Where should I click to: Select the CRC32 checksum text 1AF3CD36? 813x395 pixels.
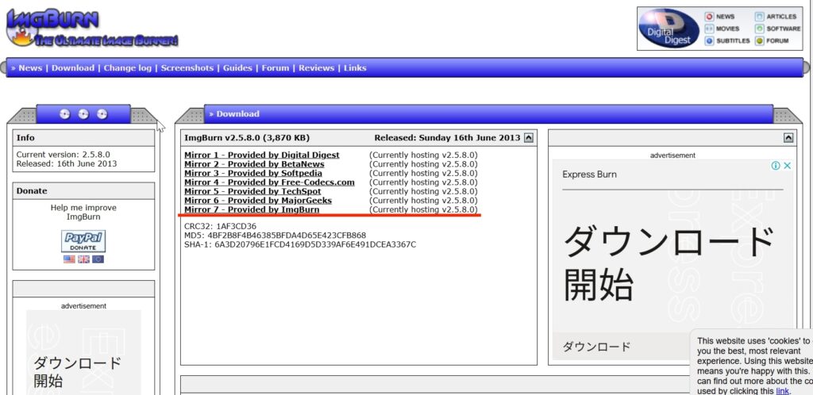coord(237,226)
